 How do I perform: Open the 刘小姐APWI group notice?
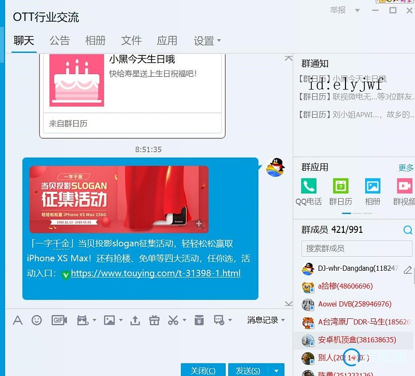(x=356, y=115)
